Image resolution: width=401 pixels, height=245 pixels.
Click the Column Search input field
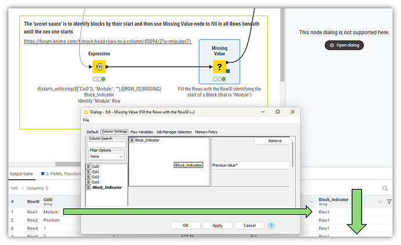[106, 145]
